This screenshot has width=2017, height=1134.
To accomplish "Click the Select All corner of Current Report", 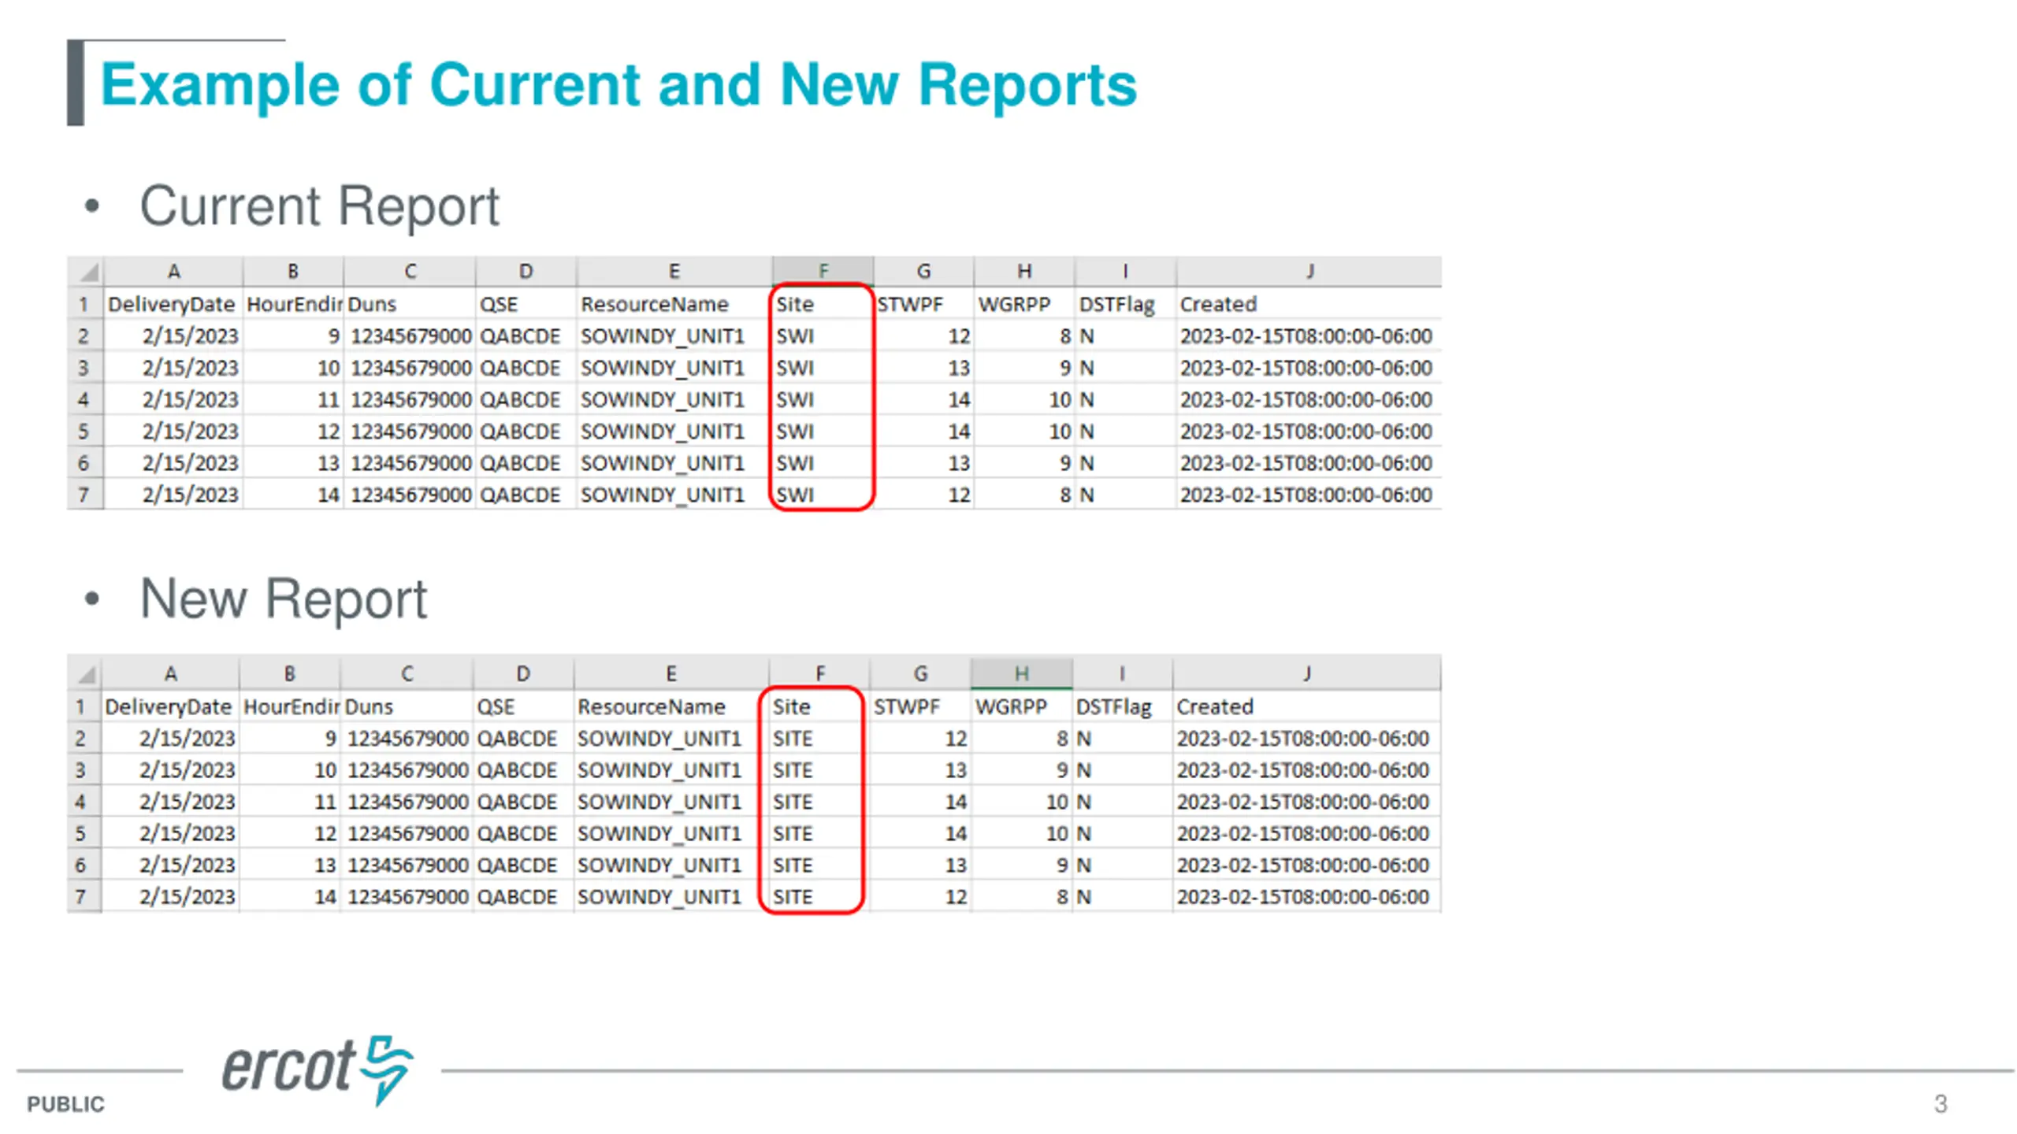I will [86, 272].
